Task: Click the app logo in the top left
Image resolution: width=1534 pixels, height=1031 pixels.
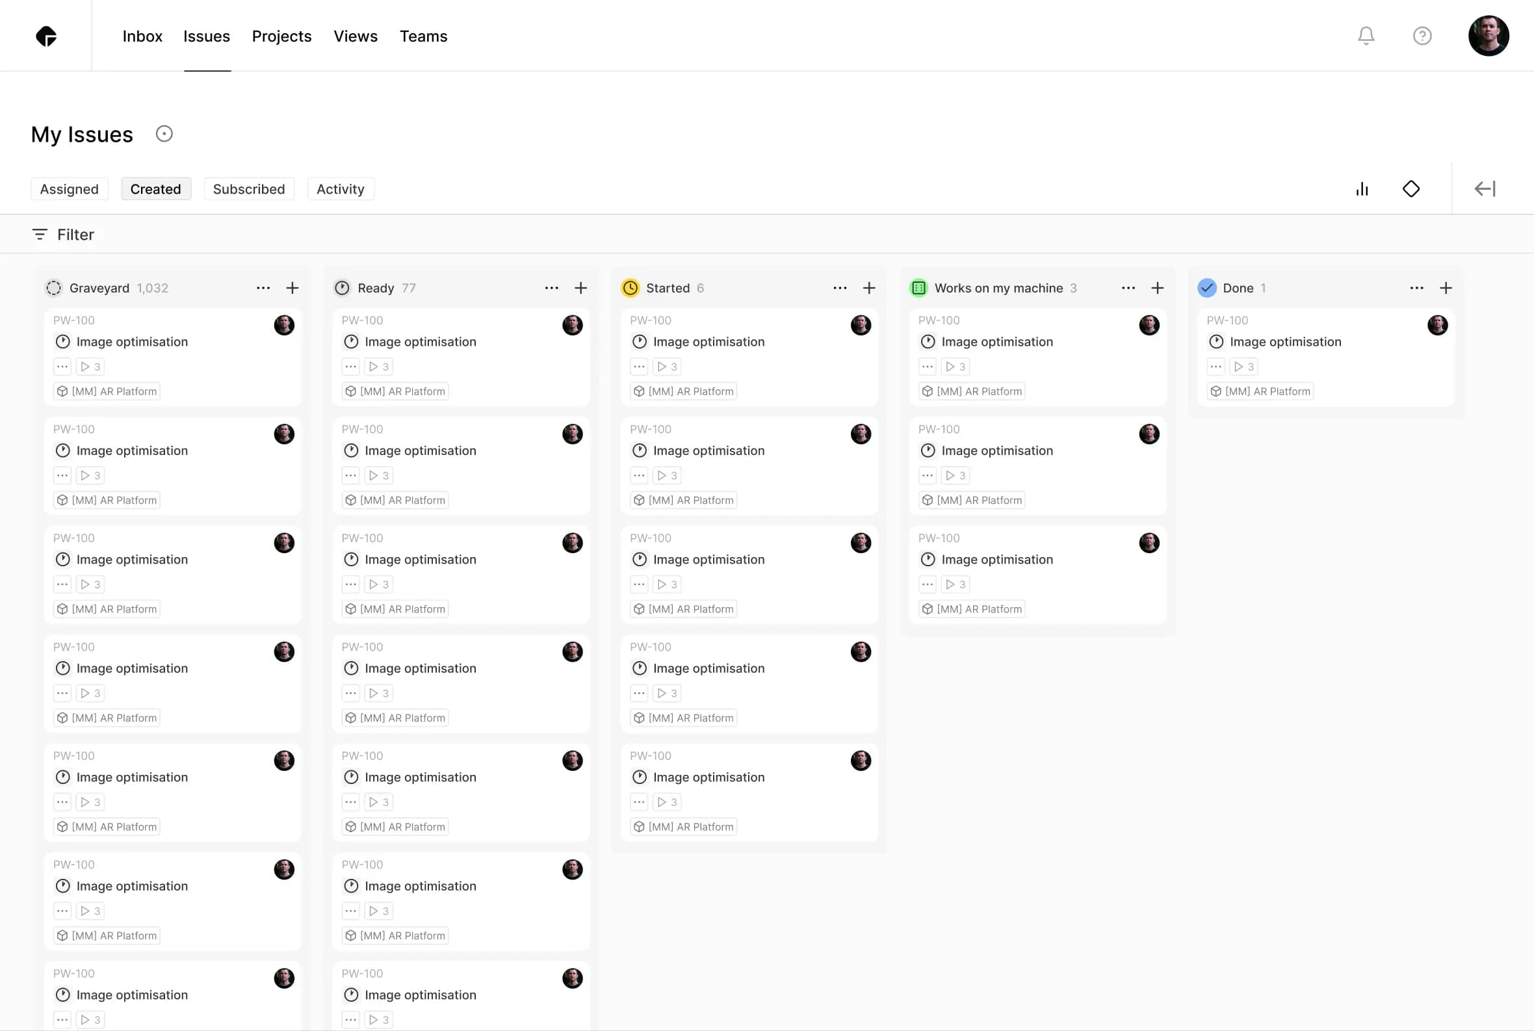Action: tap(47, 36)
